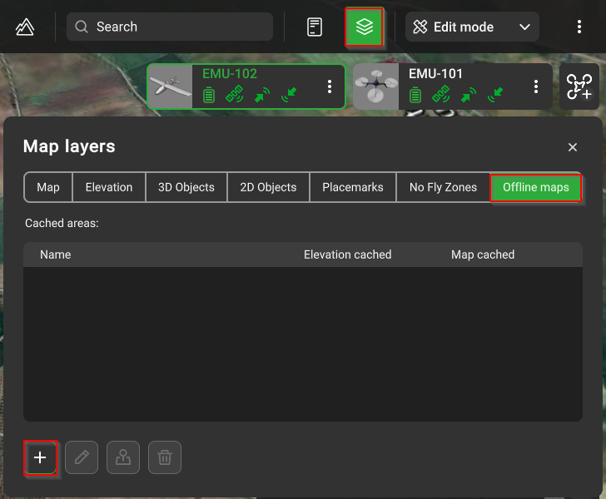Click EMU-102 satellite status icon
This screenshot has width=606, height=499.
[x=234, y=95]
